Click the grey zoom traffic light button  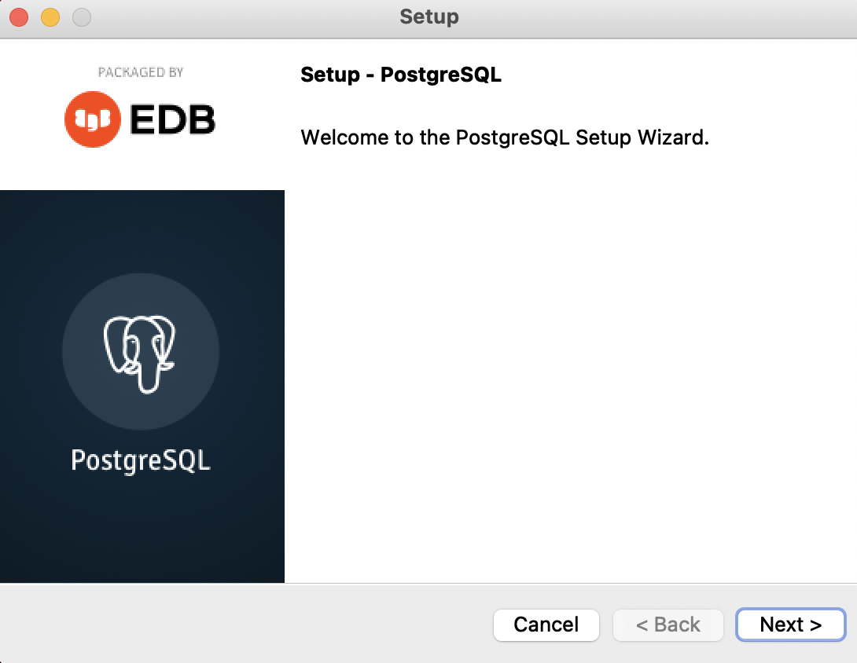[x=82, y=16]
